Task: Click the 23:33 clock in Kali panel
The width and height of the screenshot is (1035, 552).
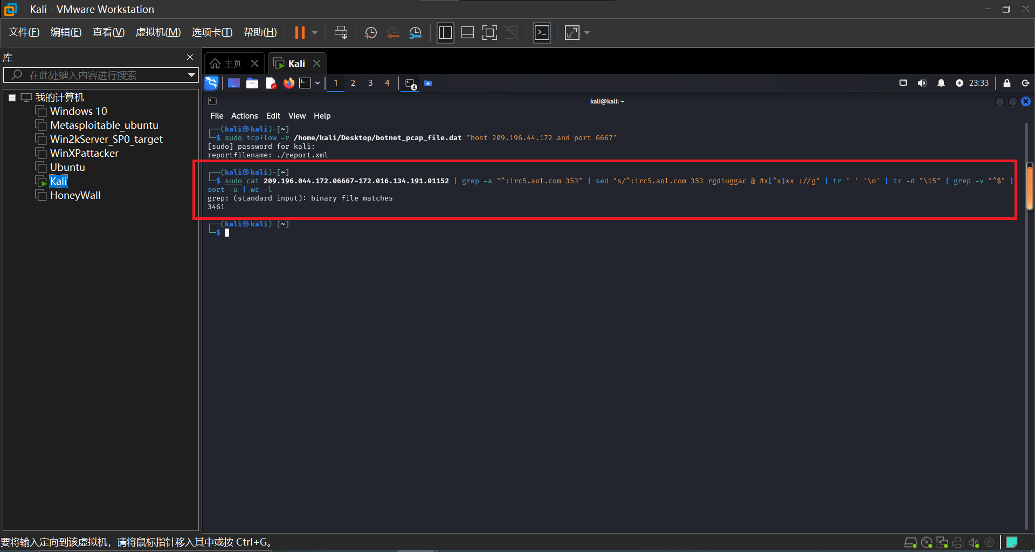Action: (x=979, y=83)
